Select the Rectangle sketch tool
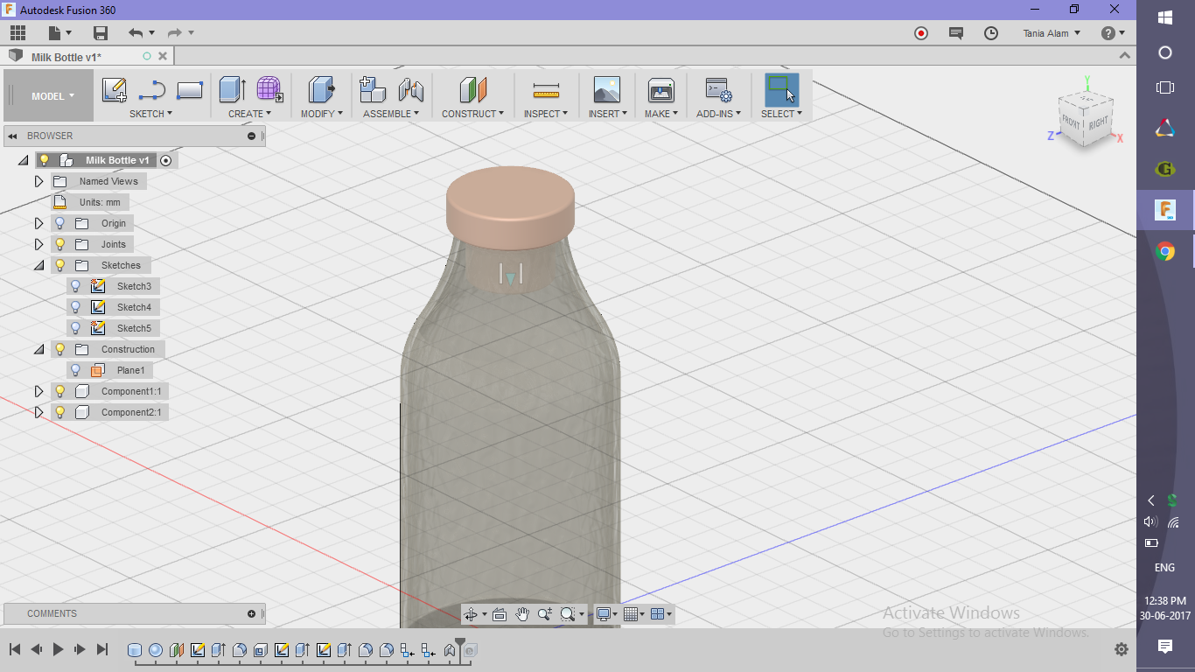Screen dimensions: 1195x672 tap(190, 90)
